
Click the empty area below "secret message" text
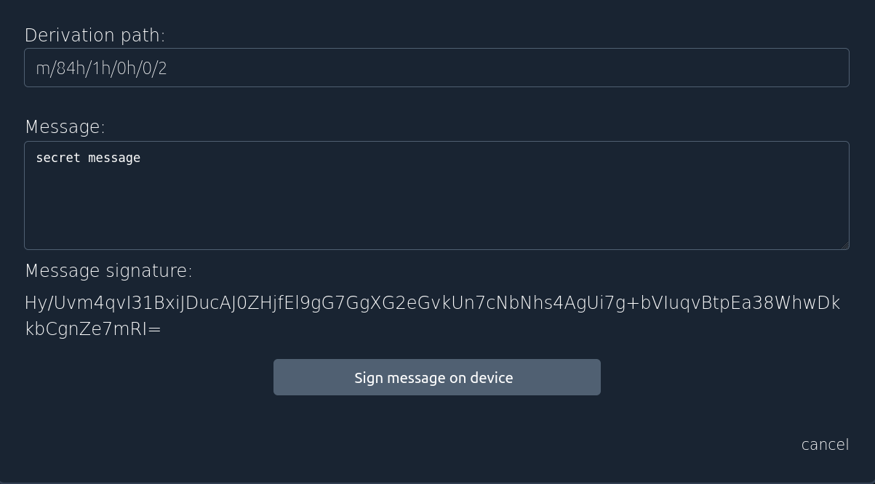[x=436, y=211]
